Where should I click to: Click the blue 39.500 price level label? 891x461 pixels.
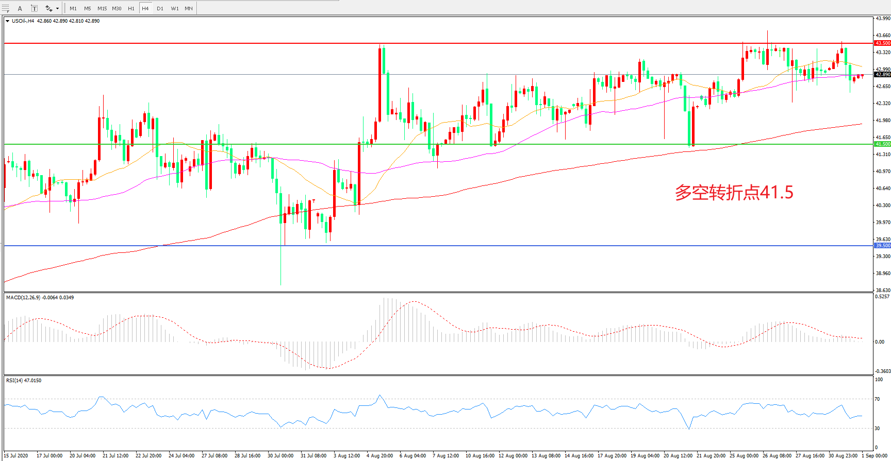click(882, 246)
